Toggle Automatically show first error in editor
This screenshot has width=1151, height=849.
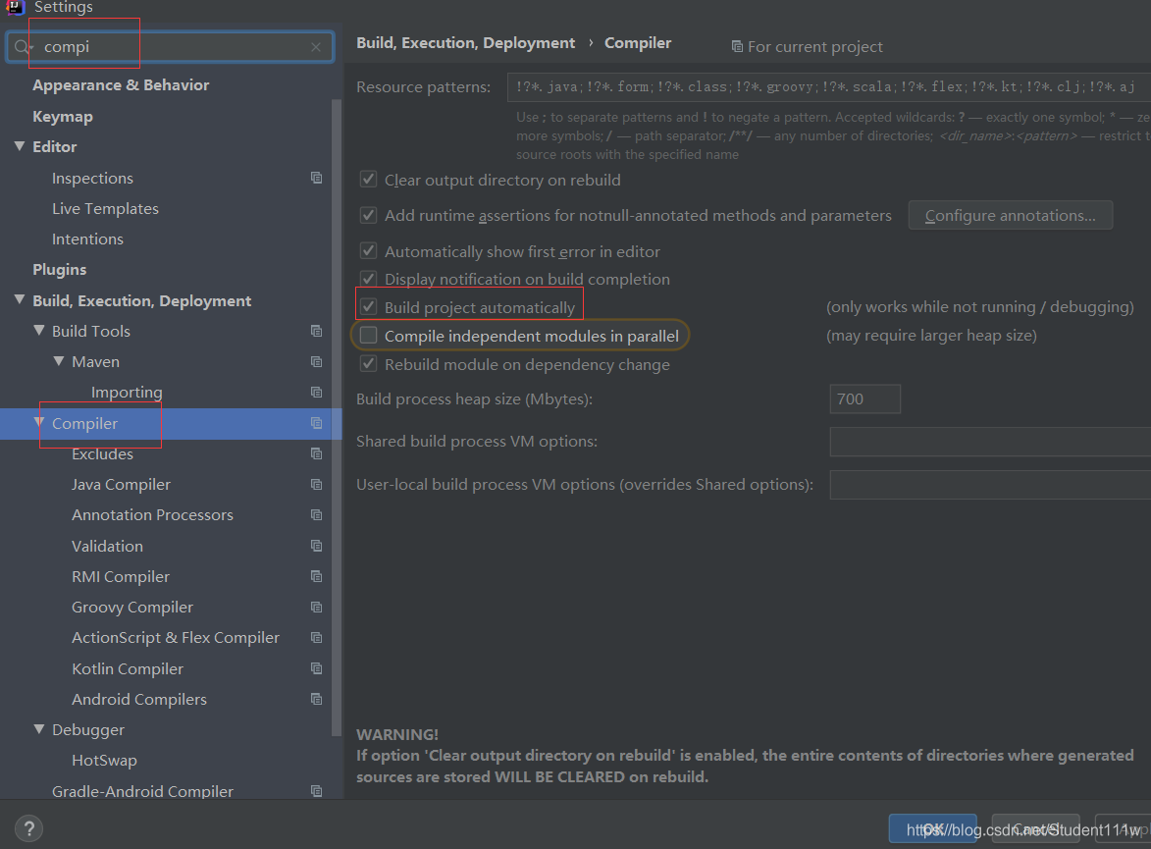[x=369, y=251]
